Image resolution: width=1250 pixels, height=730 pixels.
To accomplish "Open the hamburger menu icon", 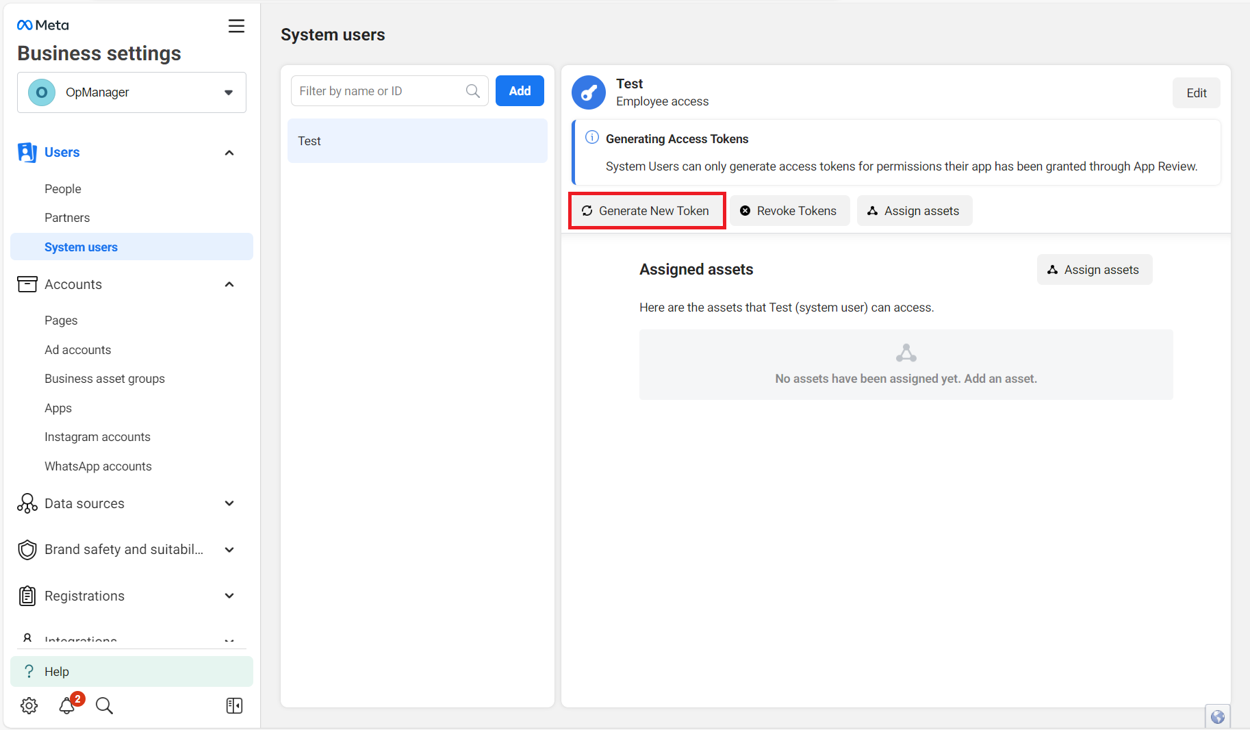I will coord(236,26).
